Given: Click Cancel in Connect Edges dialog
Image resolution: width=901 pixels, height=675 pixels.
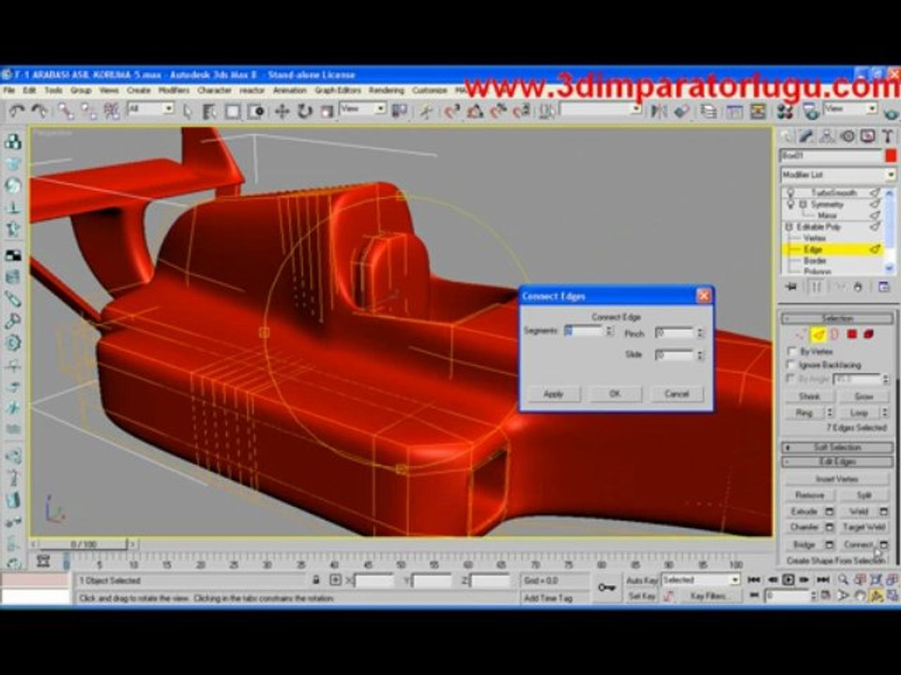Looking at the screenshot, I should click(677, 394).
